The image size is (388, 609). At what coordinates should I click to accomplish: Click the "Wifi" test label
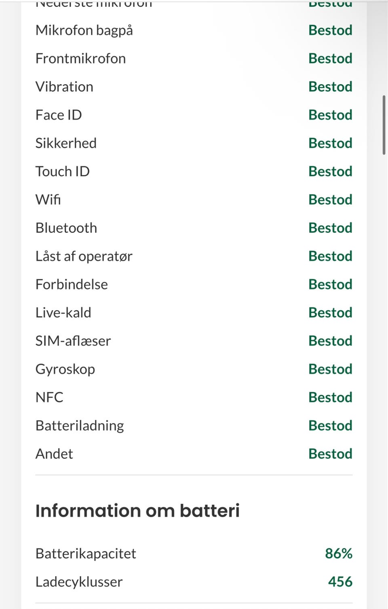pyautogui.click(x=48, y=200)
